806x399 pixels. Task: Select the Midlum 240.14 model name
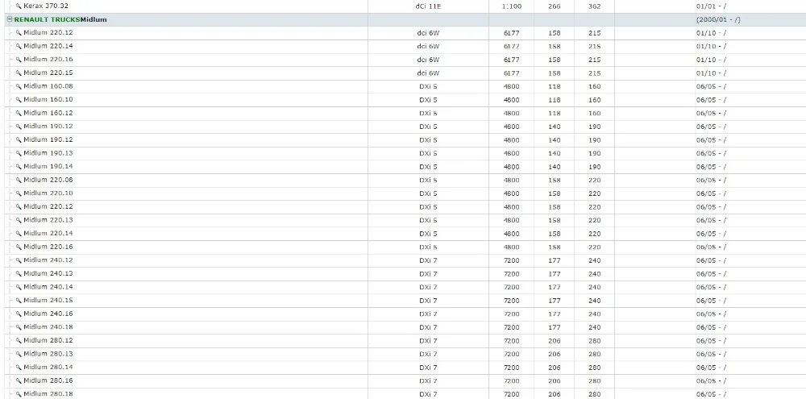[x=48, y=286]
